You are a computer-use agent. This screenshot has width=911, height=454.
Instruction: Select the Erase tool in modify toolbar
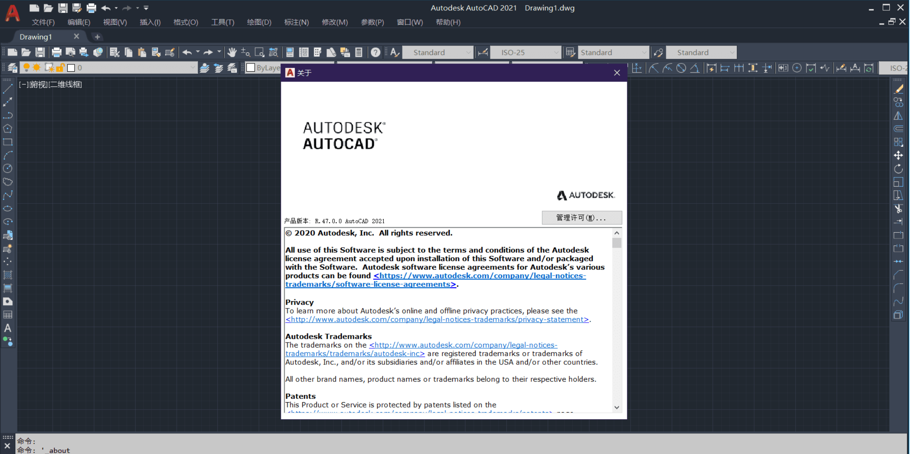(898, 89)
